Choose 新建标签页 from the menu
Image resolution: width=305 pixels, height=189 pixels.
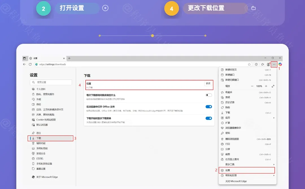coord(247,70)
